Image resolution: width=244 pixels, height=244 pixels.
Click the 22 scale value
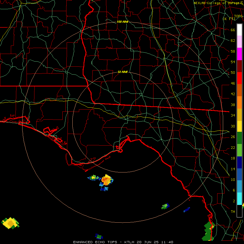coord(233,147)
